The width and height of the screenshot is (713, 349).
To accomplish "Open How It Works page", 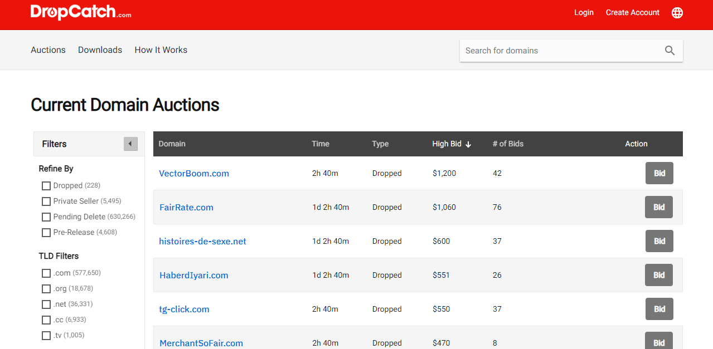I will [x=161, y=50].
